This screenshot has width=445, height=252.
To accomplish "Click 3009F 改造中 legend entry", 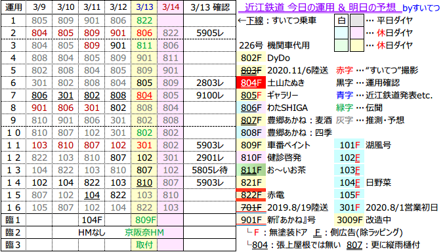I will tap(364, 220).
